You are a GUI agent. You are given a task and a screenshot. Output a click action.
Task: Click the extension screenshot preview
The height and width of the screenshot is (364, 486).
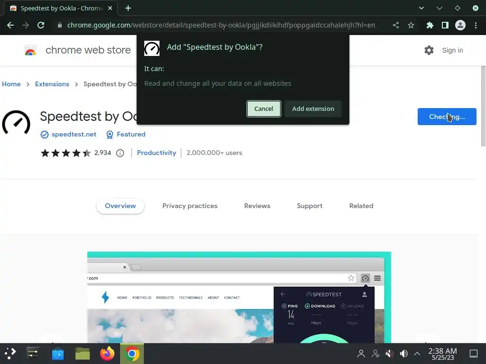coord(239,297)
